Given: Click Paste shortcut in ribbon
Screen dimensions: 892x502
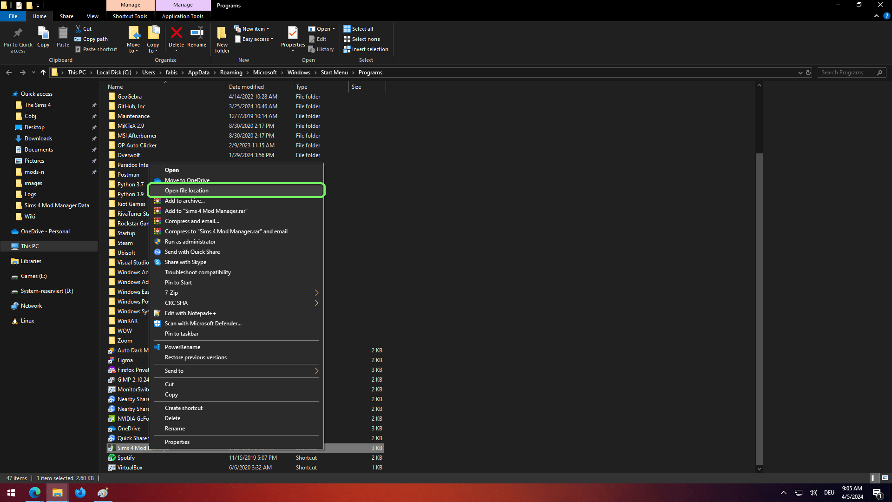Looking at the screenshot, I should click(96, 49).
